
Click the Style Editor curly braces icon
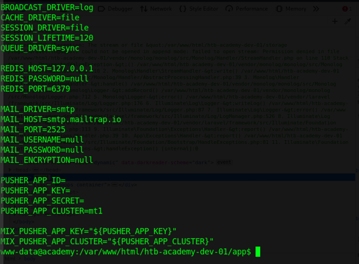point(183,9)
